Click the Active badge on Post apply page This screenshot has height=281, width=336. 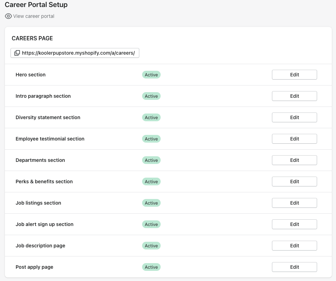[x=151, y=267]
